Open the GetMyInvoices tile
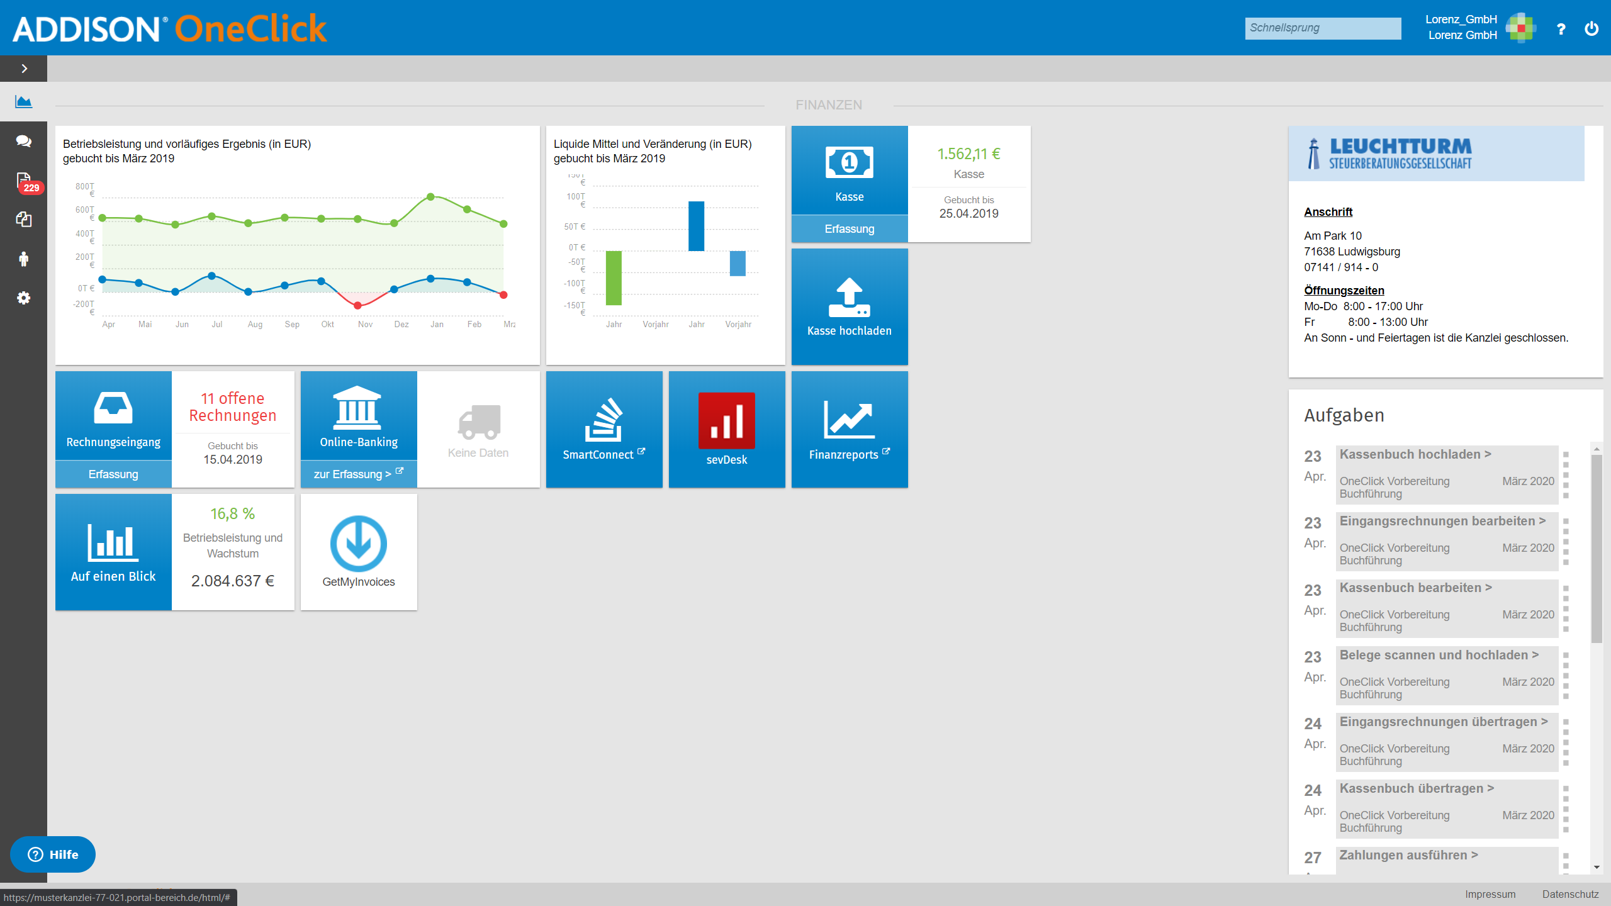This screenshot has height=906, width=1611. (x=359, y=552)
